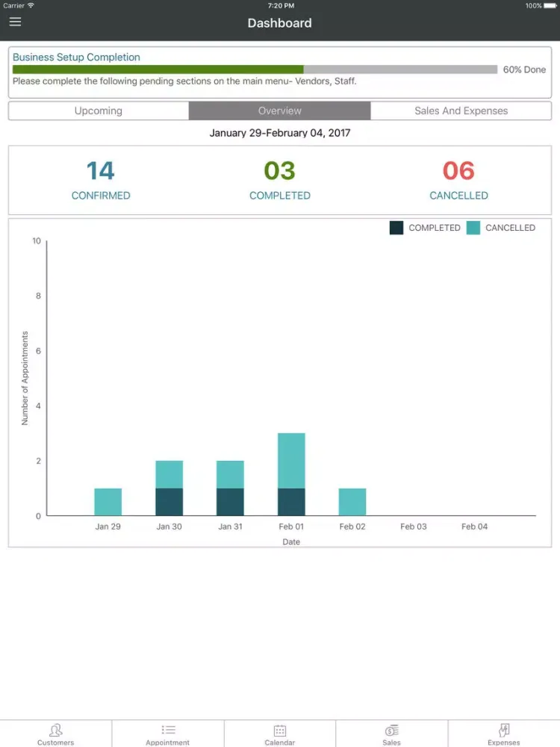Open the Expenses icon in the bottom bar
This screenshot has height=747, width=560.
(504, 730)
